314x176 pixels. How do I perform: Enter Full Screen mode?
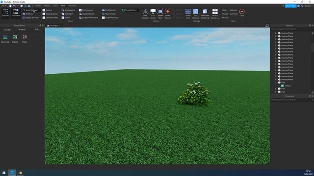click(x=153, y=14)
